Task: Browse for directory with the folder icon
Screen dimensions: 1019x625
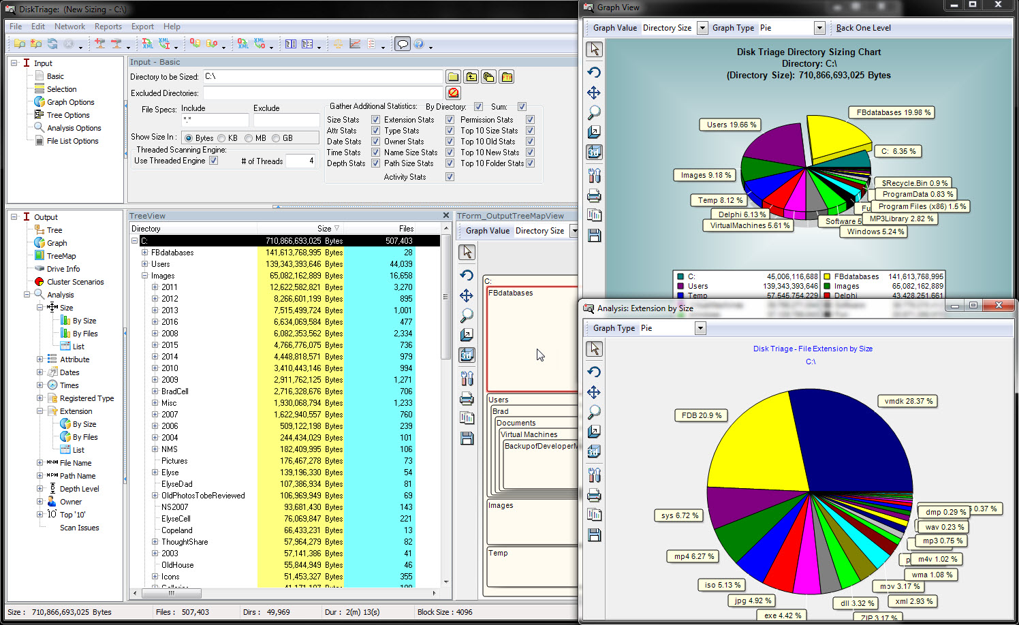Action: tap(453, 77)
